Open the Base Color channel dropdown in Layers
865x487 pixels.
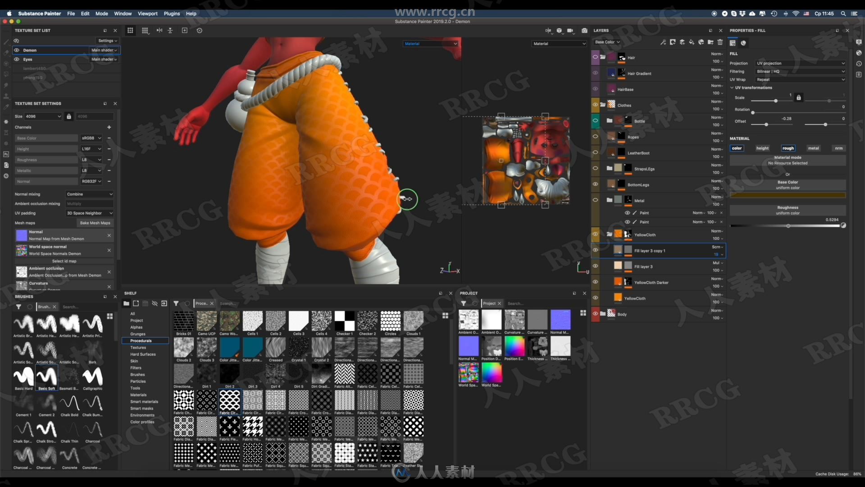pyautogui.click(x=607, y=42)
